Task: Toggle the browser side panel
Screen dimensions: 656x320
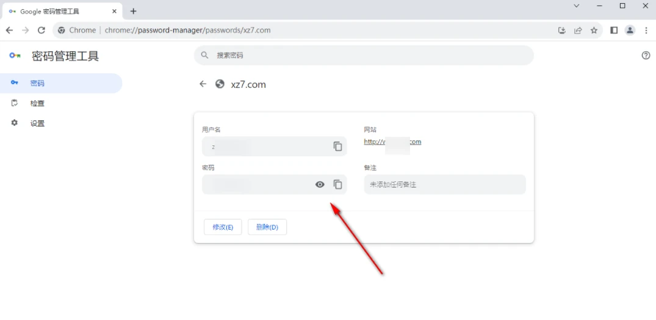Action: pos(614,30)
